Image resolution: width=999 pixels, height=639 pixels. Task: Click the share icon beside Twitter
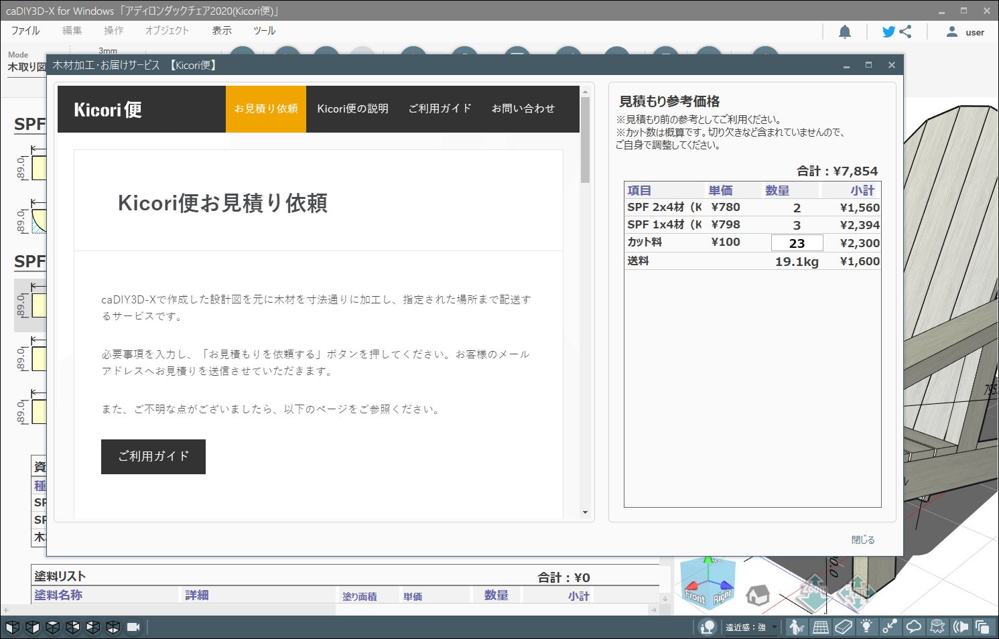[x=906, y=31]
